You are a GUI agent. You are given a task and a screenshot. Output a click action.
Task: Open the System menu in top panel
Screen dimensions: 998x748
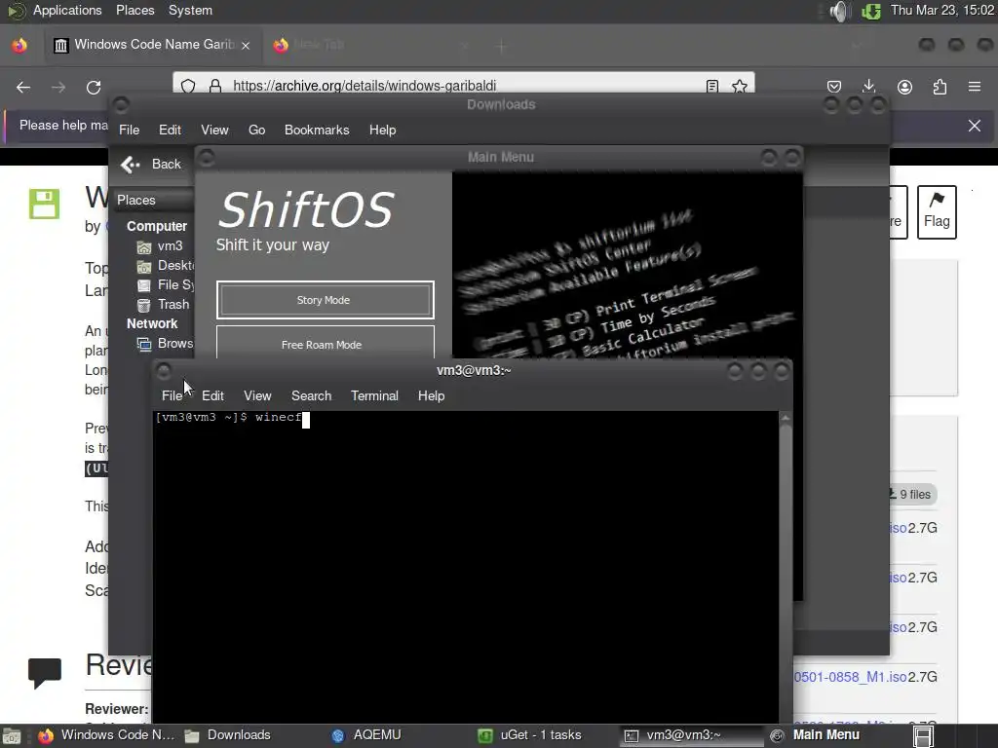tap(190, 10)
